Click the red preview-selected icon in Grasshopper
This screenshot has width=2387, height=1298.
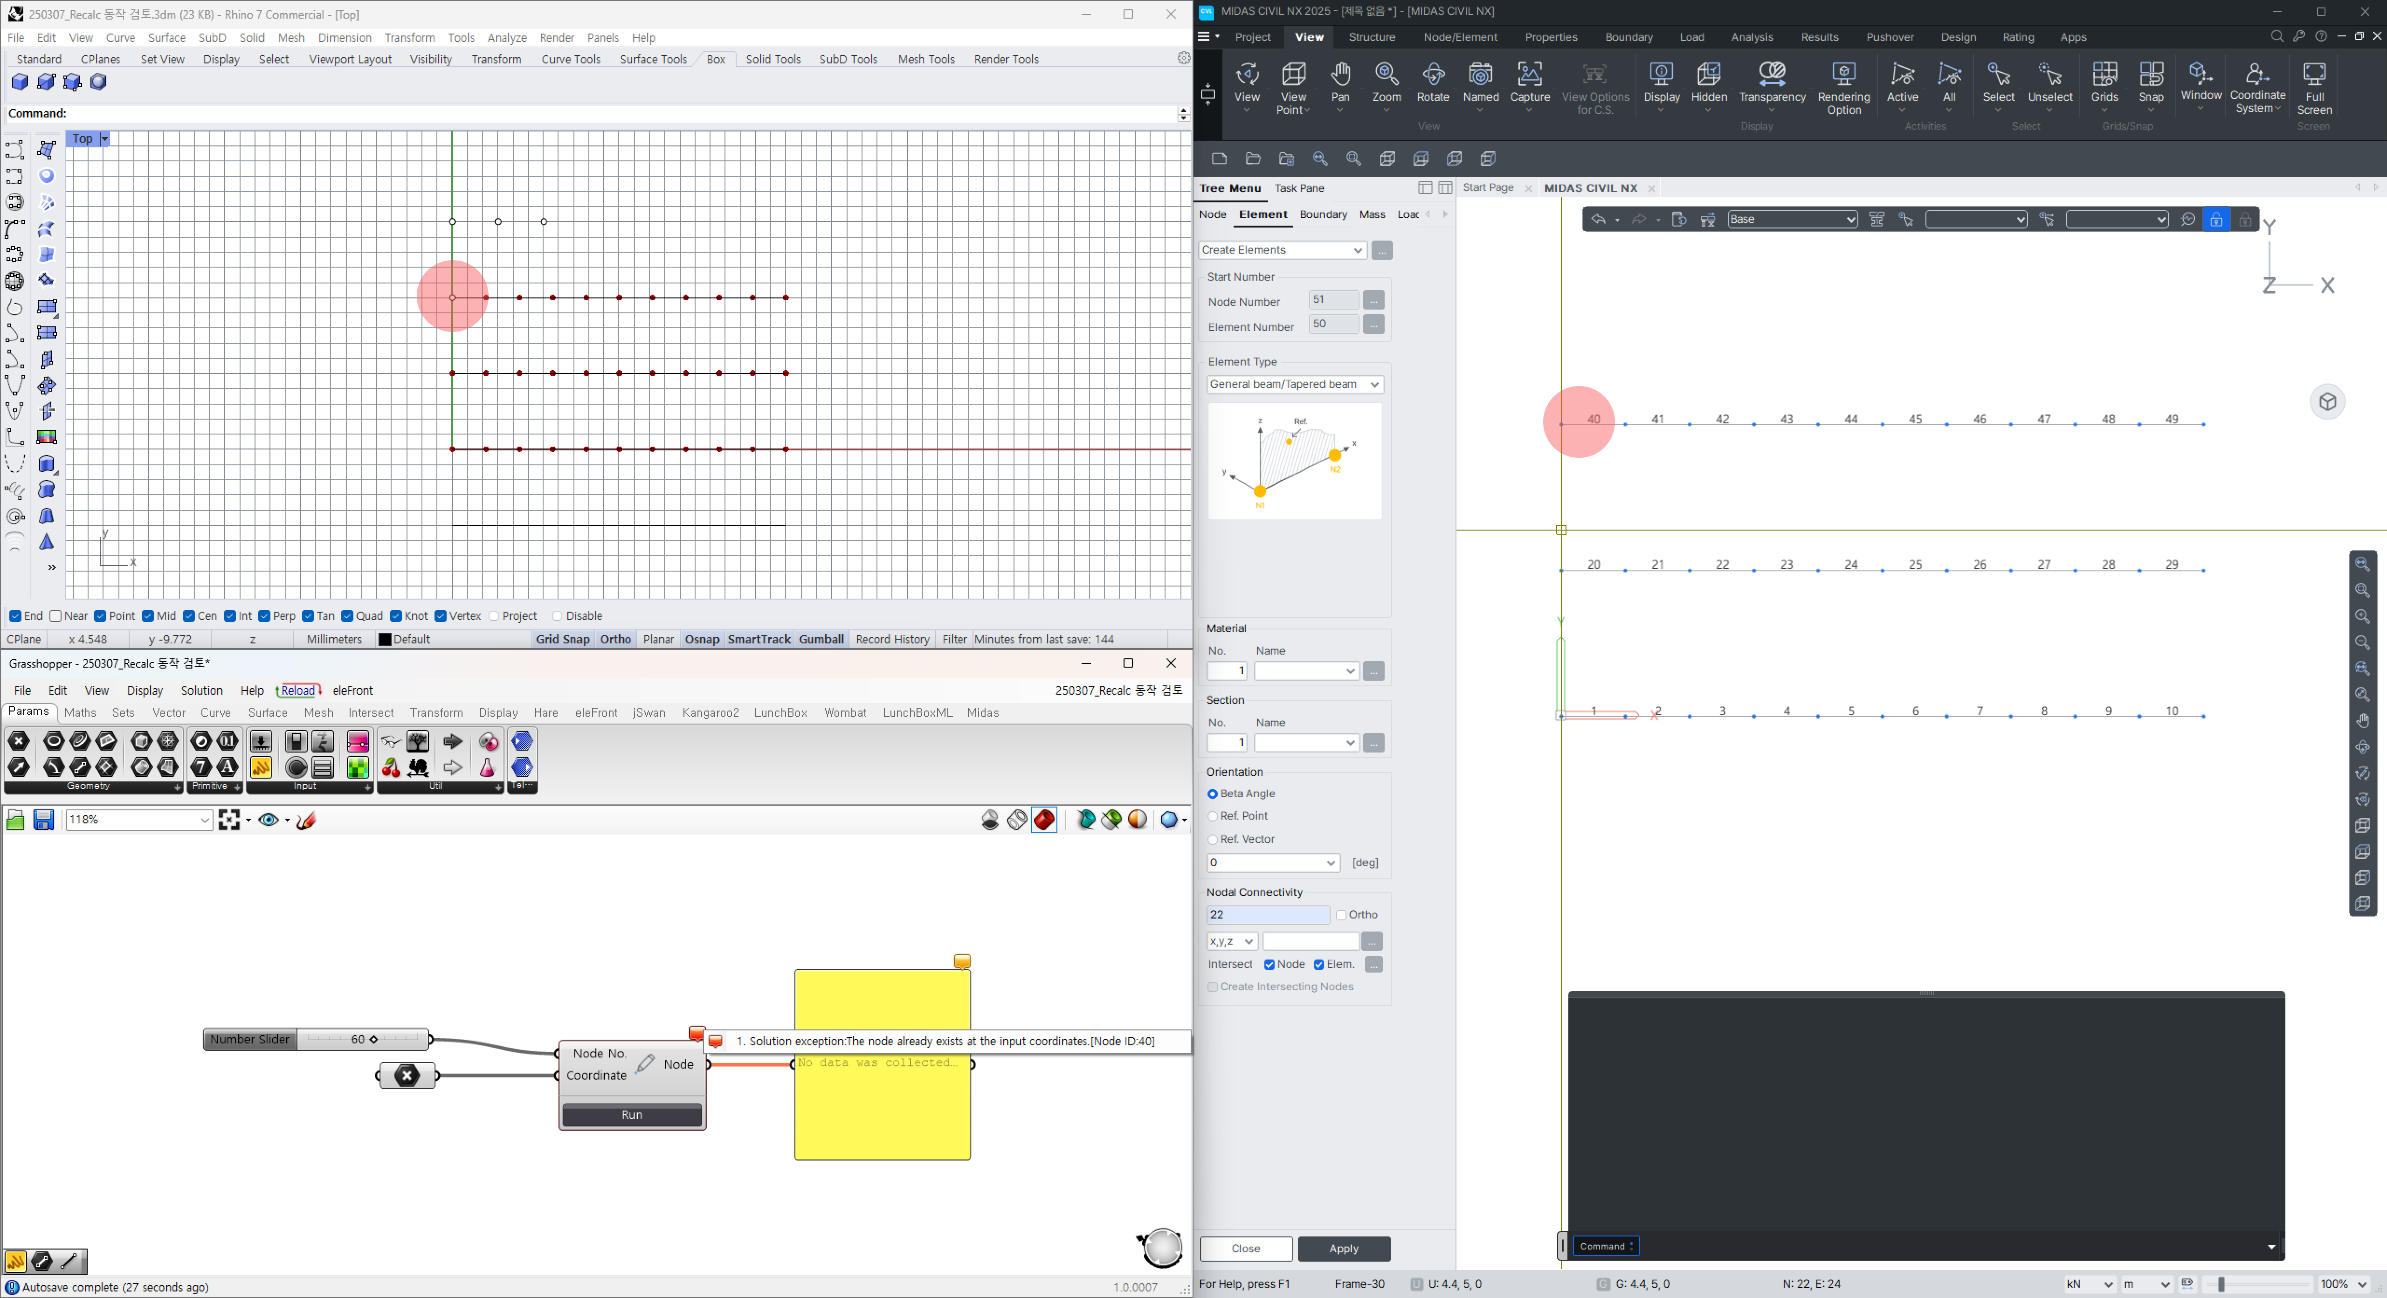pyautogui.click(x=1044, y=820)
